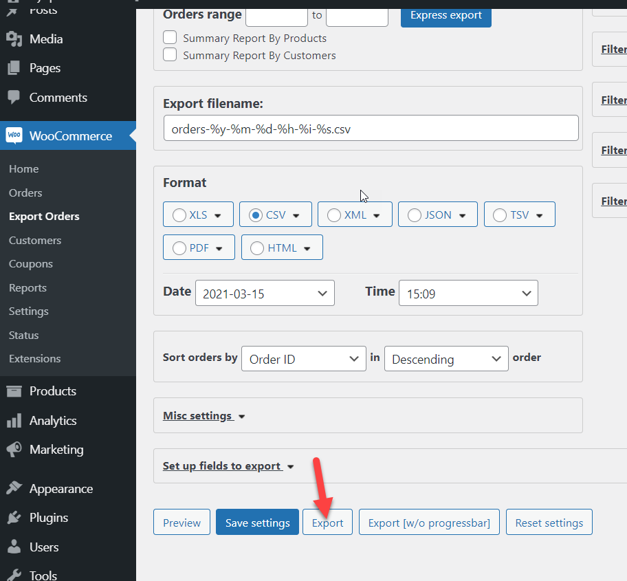Screen dimensions: 627x581
Task: Open the Date format dropdown
Action: coord(265,293)
